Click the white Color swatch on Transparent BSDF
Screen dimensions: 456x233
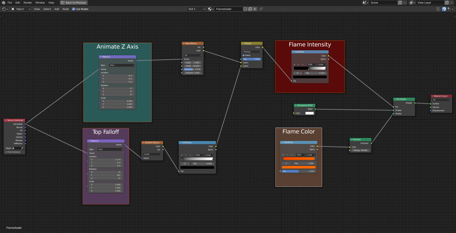coord(309,113)
